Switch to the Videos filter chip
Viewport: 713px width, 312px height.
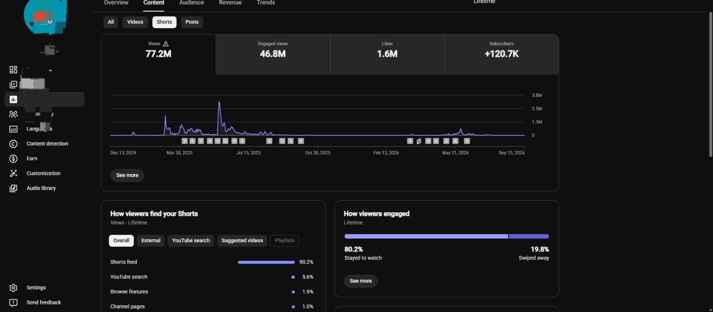pyautogui.click(x=135, y=22)
